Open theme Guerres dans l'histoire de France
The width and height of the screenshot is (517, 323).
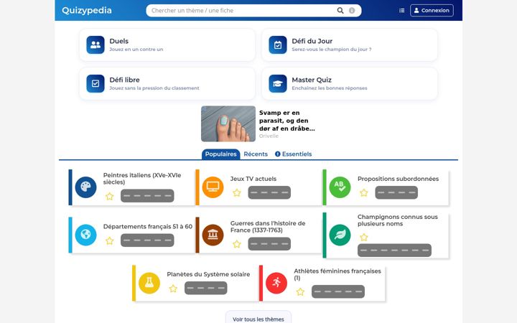tap(268, 227)
